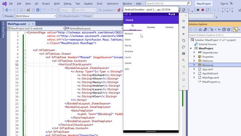Collapse the MauiProject project node

191,48
